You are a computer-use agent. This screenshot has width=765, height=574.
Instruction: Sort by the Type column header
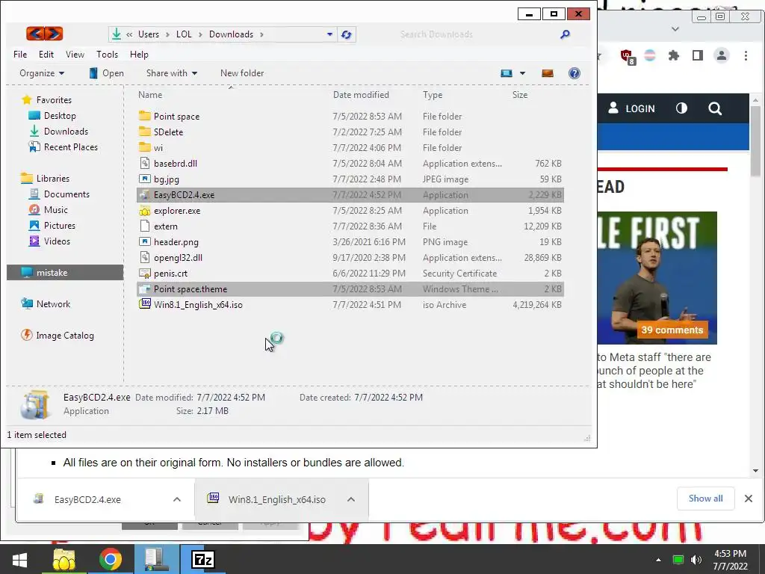coord(433,95)
